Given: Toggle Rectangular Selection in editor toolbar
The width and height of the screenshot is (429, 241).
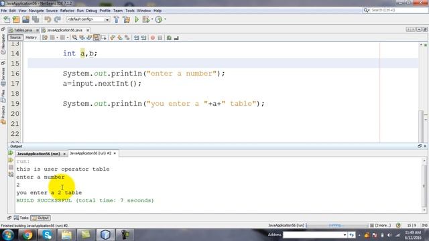Looking at the screenshot, I should 104,37.
